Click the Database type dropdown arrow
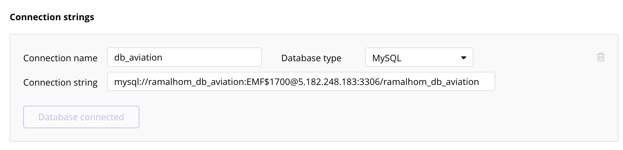Viewport: 623px width, 150px height. tap(463, 58)
